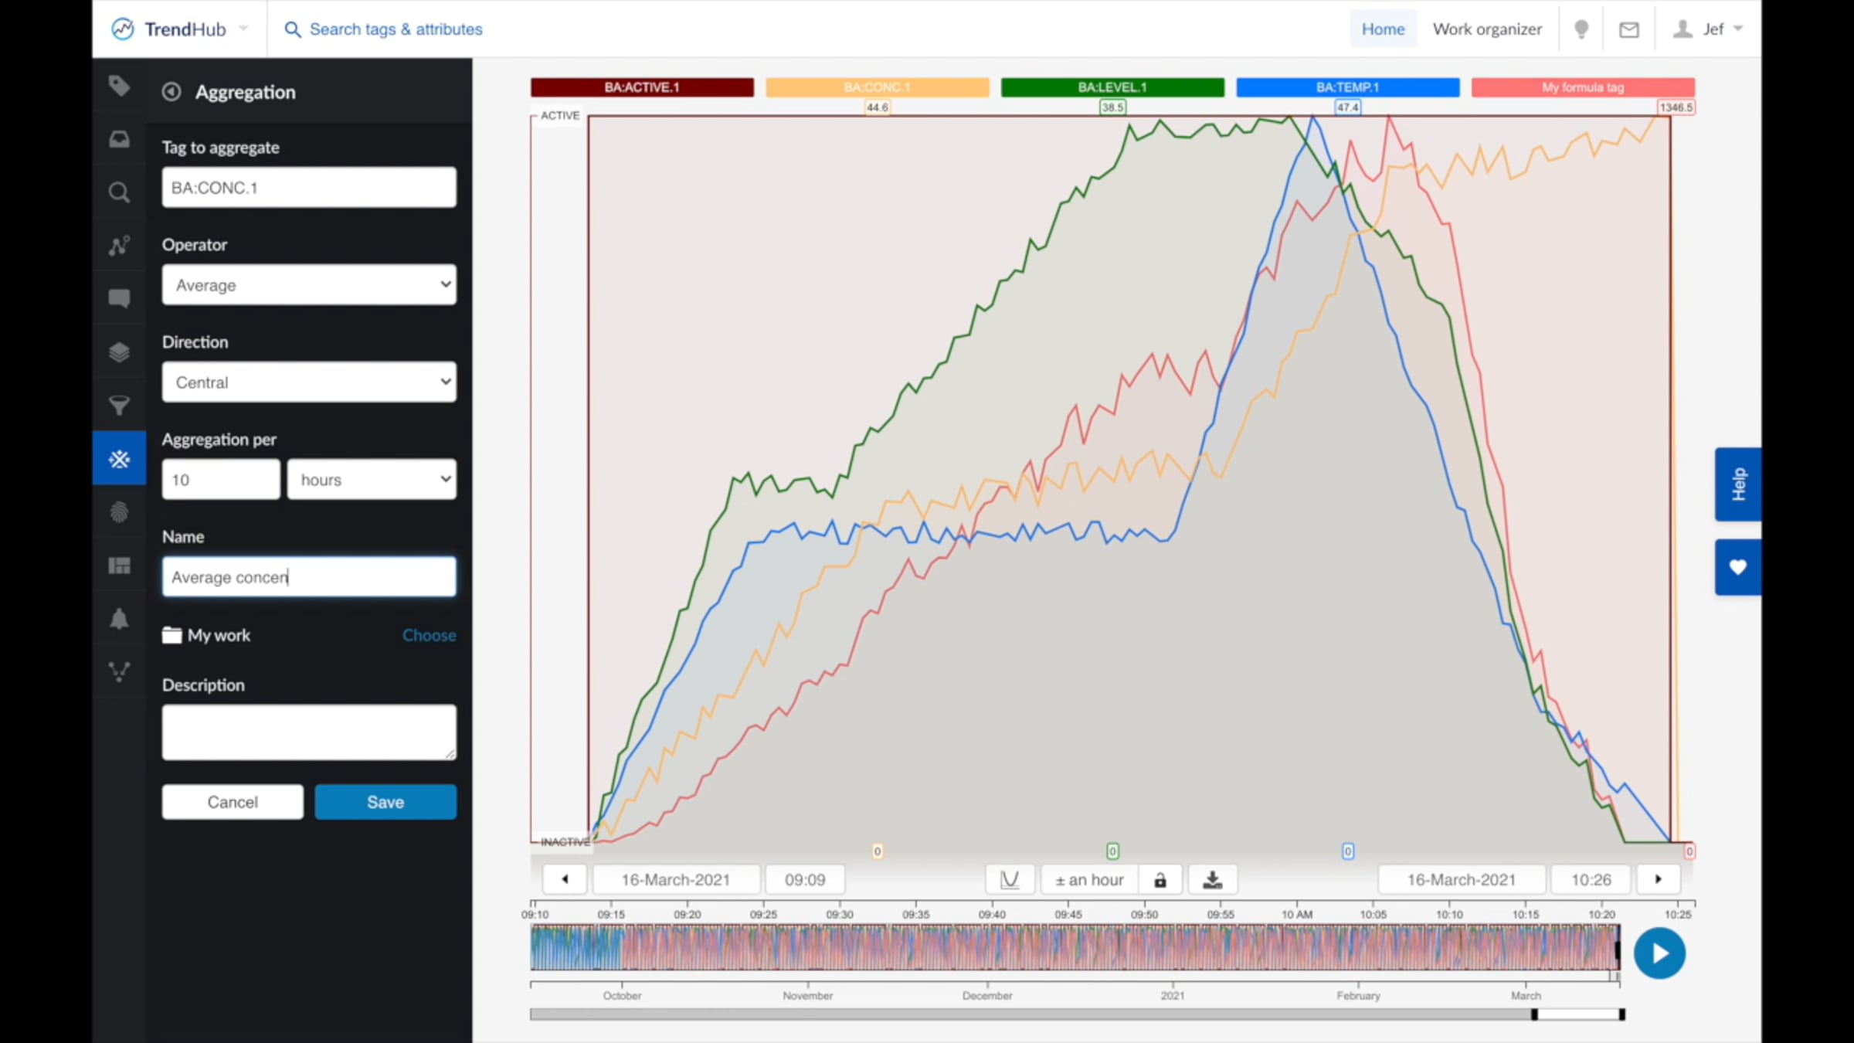Expand the hours unit dropdown
This screenshot has width=1854, height=1043.
pyautogui.click(x=372, y=480)
